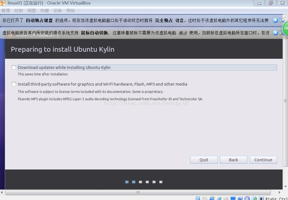The height and width of the screenshot is (200, 288).
Task: Quit the Ubuntu Kylin installer
Action: point(204,160)
